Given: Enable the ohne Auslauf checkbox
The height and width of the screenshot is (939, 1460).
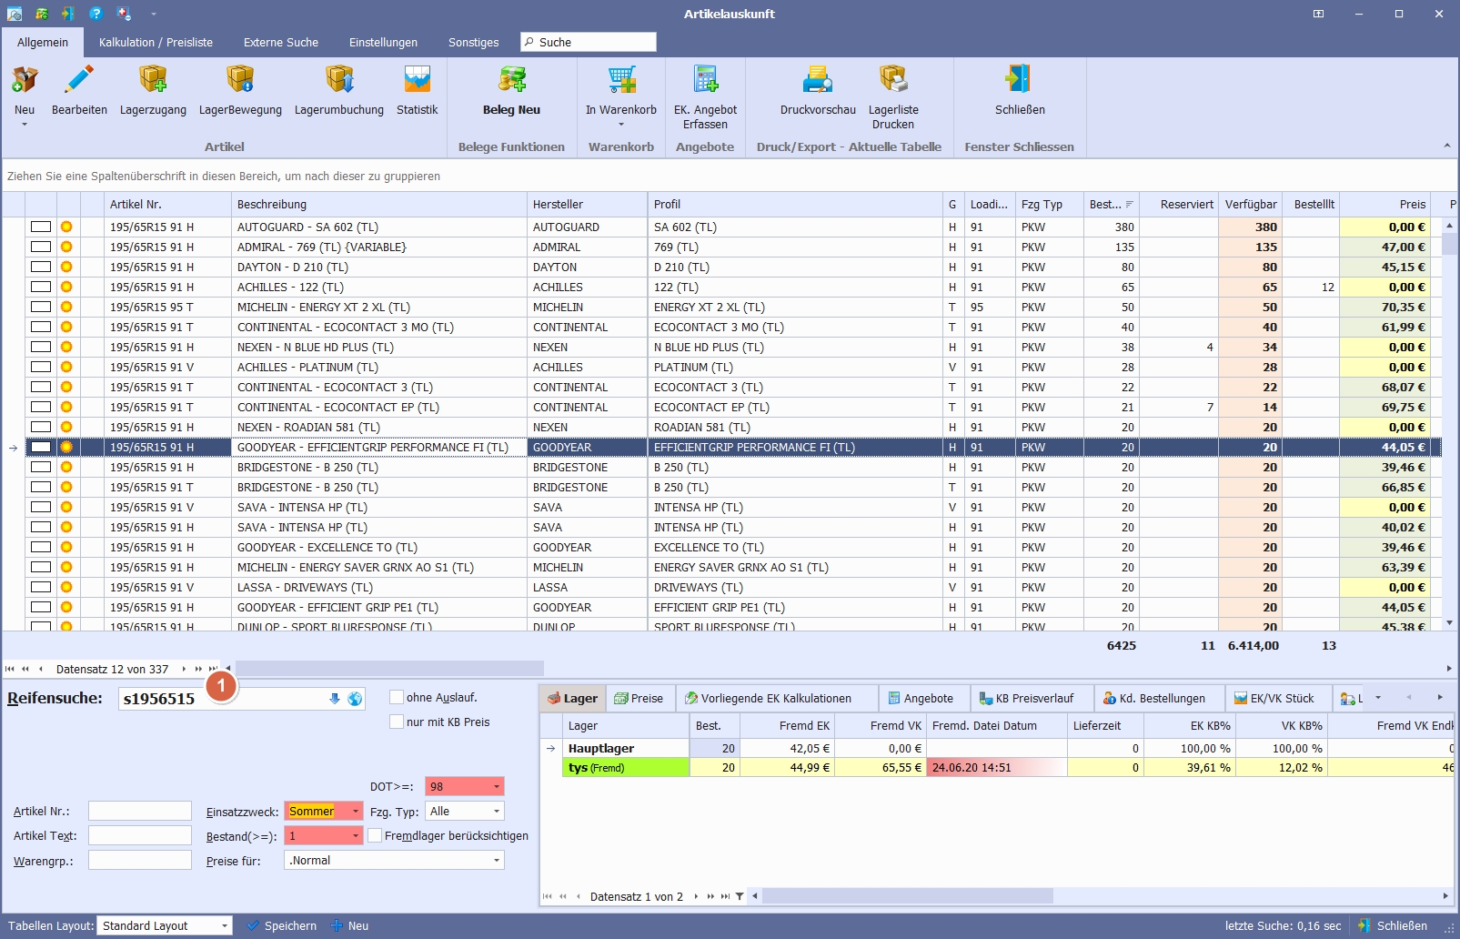Looking at the screenshot, I should point(397,697).
